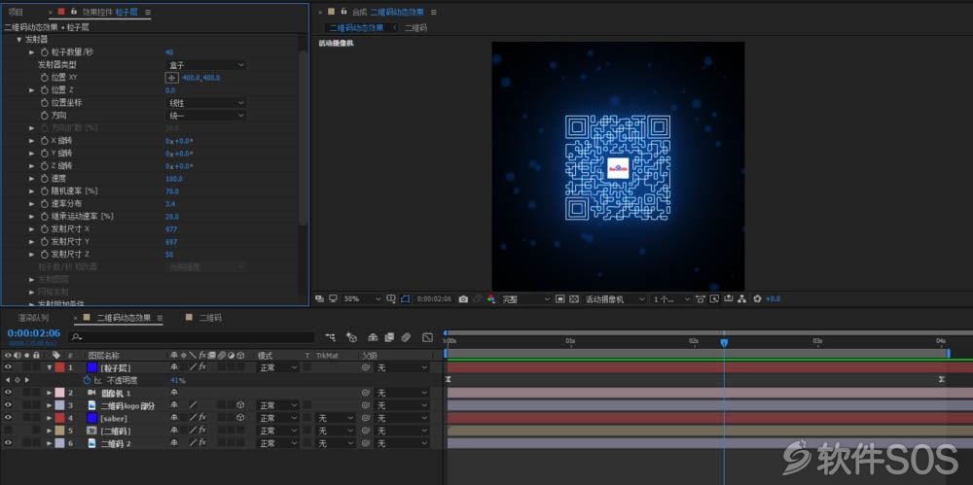The height and width of the screenshot is (485, 973).
Task: Toggle visibility of 二维码logo 部分 layer
Action: tap(8, 405)
